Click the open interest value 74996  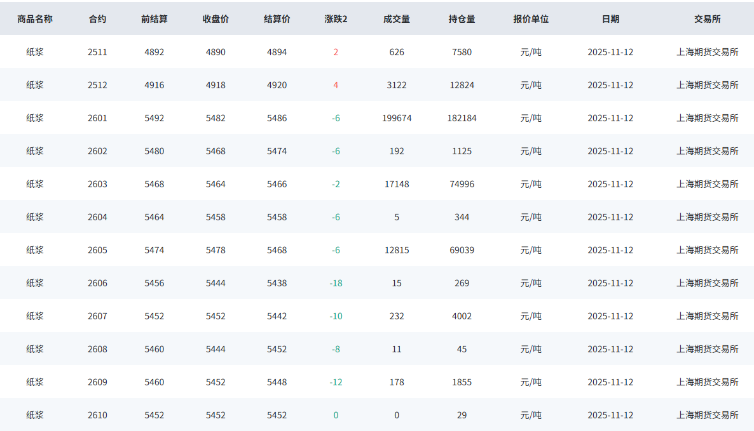(x=462, y=184)
